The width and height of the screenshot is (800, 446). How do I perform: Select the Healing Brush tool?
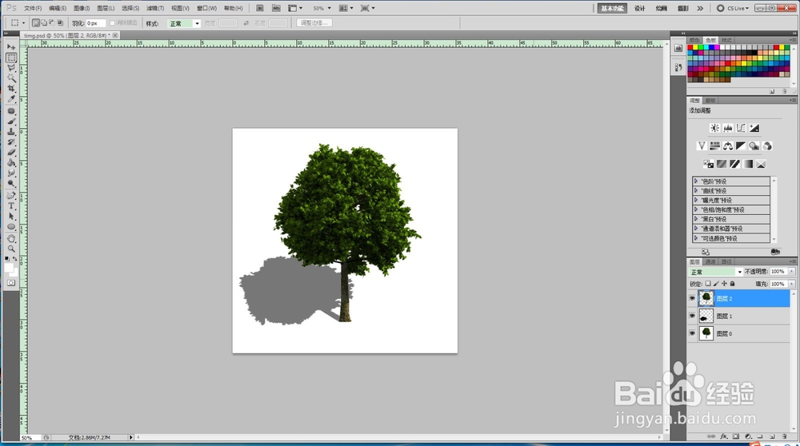coord(11,110)
